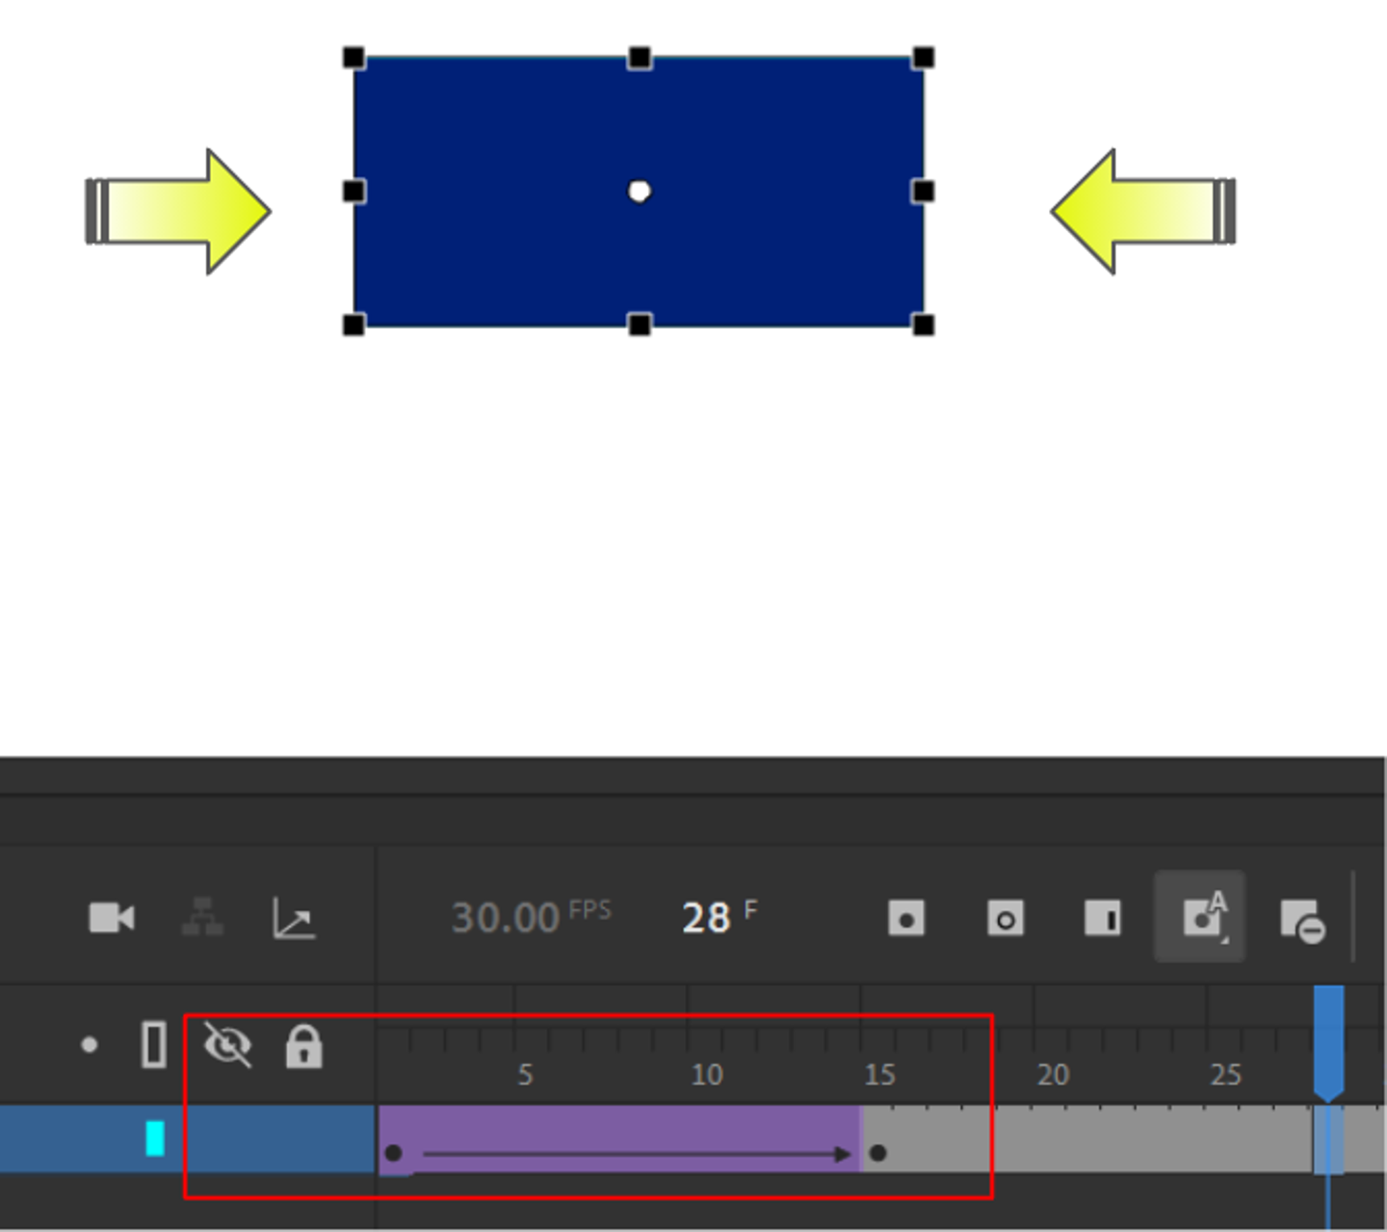The width and height of the screenshot is (1387, 1232).
Task: Open the layer depth graph icon
Action: pyautogui.click(x=293, y=918)
